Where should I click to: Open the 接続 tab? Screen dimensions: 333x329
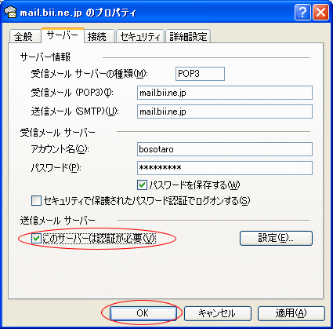pyautogui.click(x=99, y=36)
